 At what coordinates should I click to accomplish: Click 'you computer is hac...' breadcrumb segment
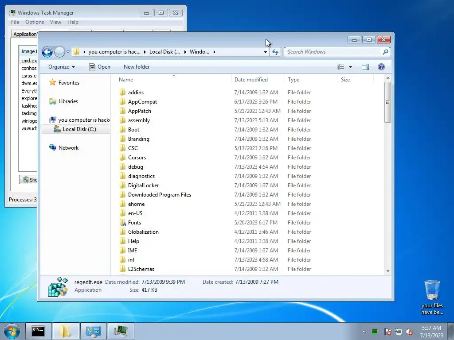click(114, 52)
